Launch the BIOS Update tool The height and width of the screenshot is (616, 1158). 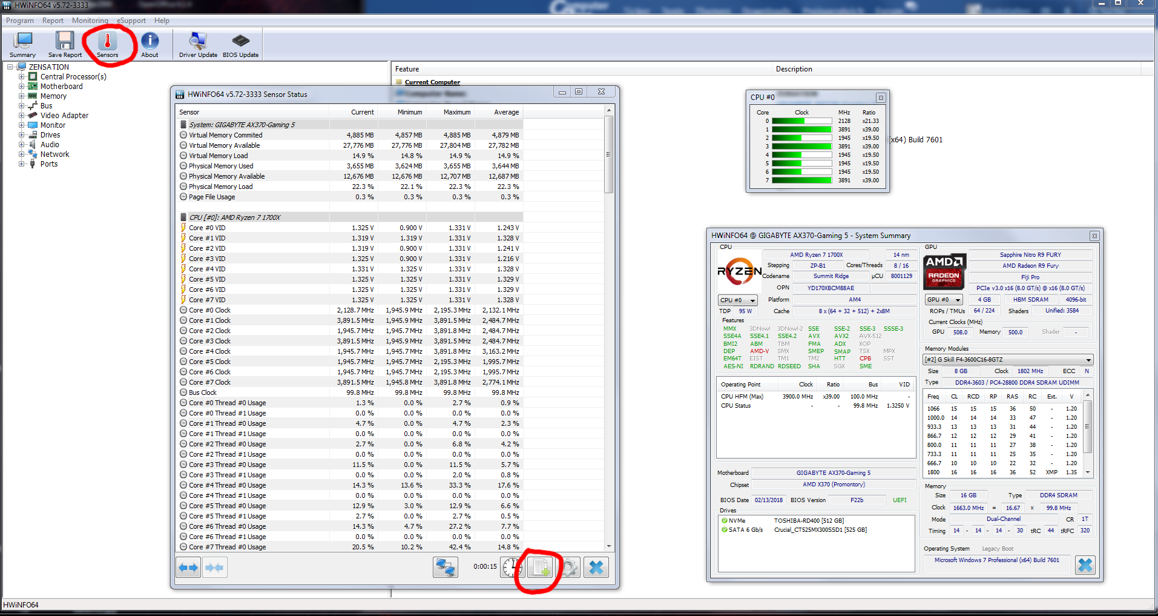240,45
